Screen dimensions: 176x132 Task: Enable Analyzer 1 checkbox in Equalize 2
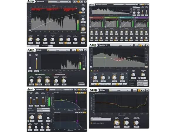click(x=130, y=83)
